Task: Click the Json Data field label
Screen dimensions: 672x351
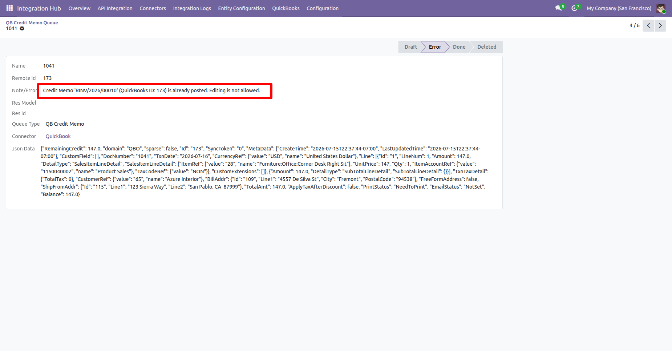Action: [23, 149]
